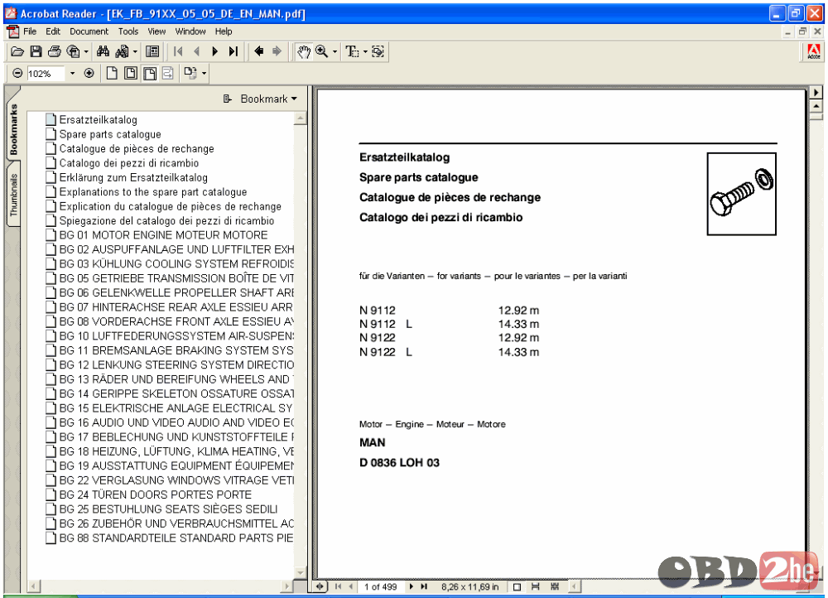Open the zoom percentage dropdown arrow

click(72, 74)
